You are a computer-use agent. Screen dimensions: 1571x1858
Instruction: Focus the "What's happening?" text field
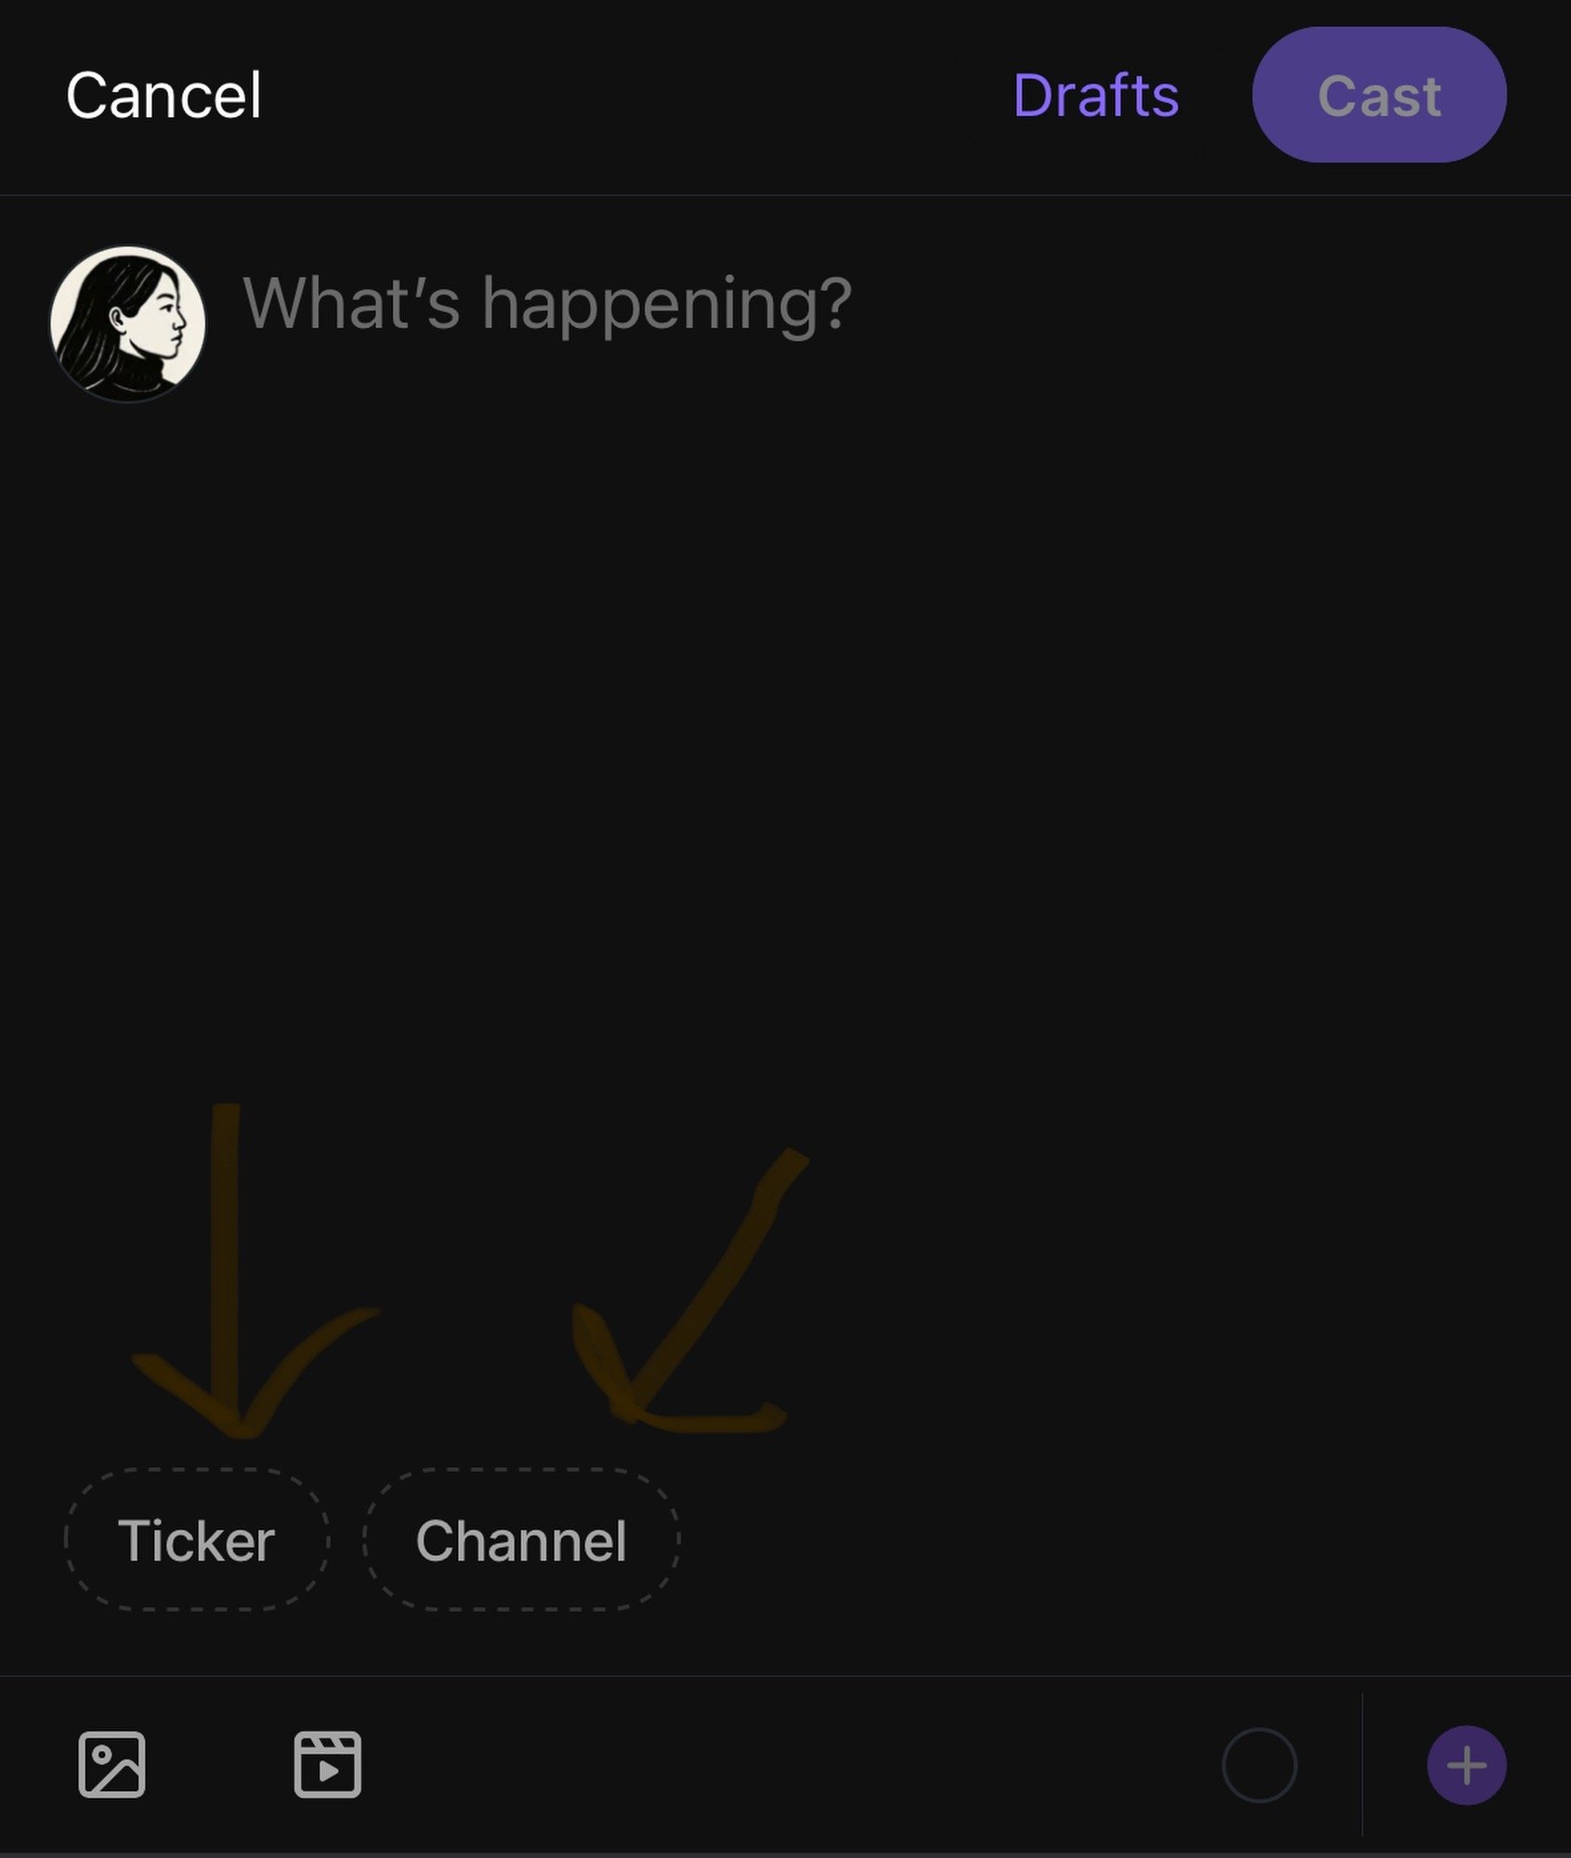[546, 304]
